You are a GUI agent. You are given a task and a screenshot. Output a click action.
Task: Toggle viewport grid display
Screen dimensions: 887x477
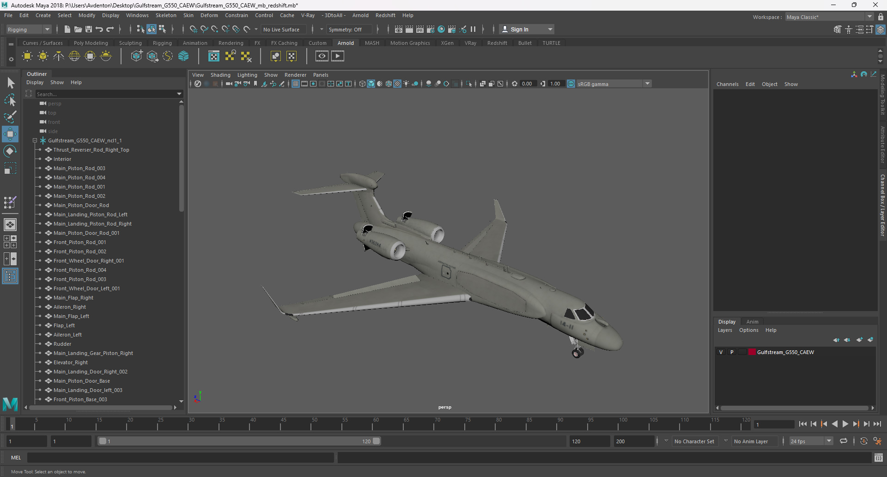click(296, 84)
